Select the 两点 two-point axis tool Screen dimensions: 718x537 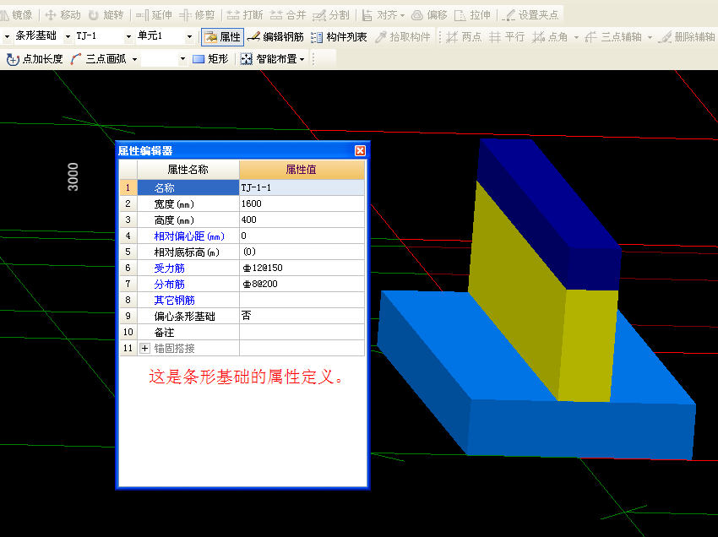point(464,37)
